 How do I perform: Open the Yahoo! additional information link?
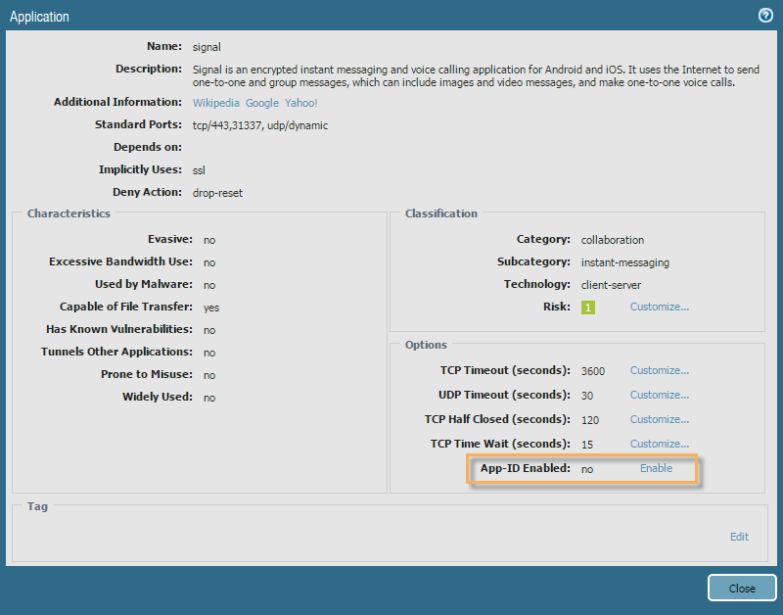point(301,103)
